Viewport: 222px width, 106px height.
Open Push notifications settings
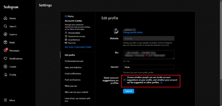point(73,80)
